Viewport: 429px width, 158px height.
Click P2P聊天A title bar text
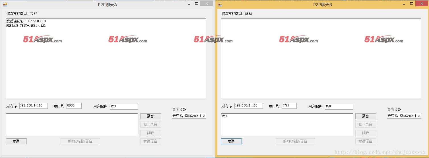[x=108, y=5]
